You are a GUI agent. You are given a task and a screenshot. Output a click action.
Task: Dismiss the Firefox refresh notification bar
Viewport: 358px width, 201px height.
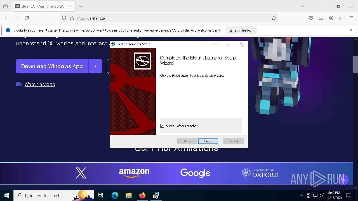351,30
